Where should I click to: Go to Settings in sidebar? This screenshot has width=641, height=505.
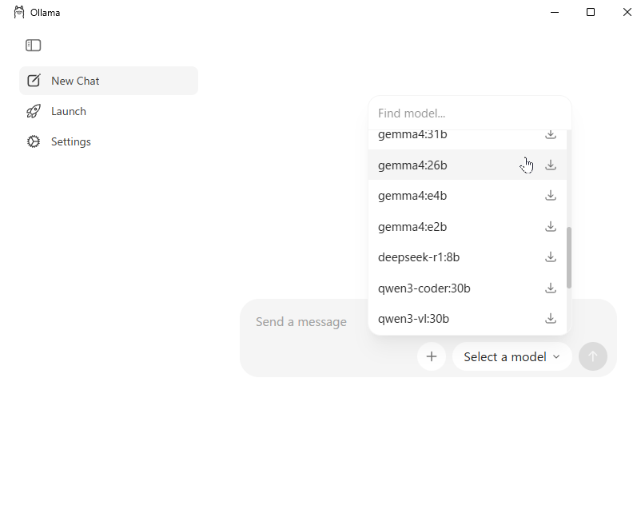click(71, 141)
